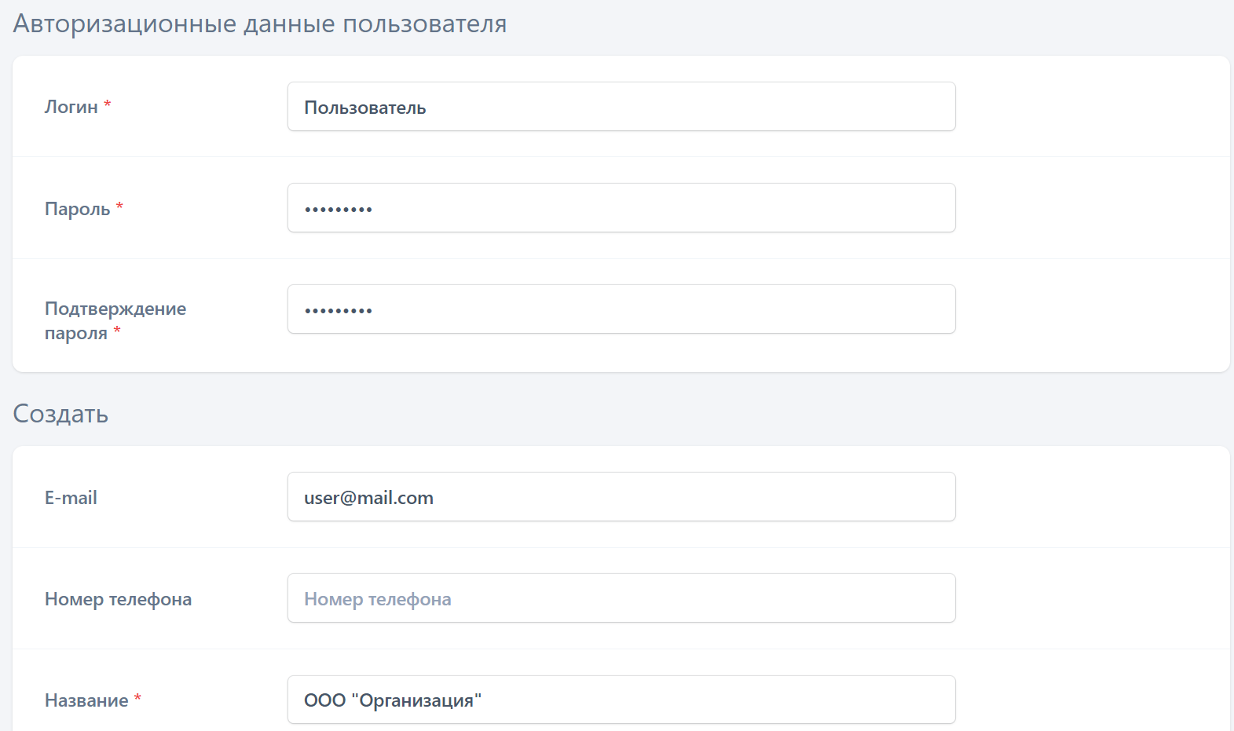Click the Создать section heading
Image resolution: width=1234 pixels, height=731 pixels.
60,414
